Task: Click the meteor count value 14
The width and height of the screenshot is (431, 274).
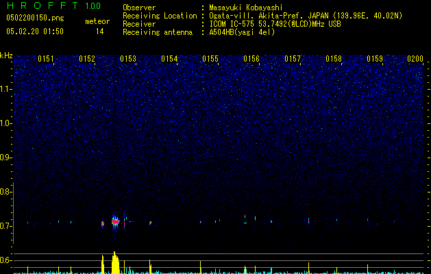Action: pos(100,32)
